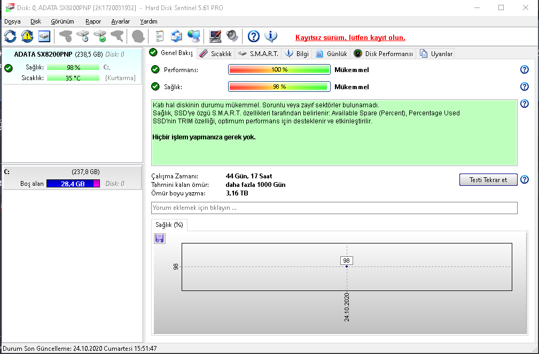Switch to the Uyarılar tab
Image resolution: width=539 pixels, height=354 pixels.
tap(436, 53)
